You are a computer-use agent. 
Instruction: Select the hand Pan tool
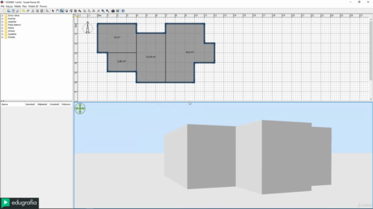58,11
